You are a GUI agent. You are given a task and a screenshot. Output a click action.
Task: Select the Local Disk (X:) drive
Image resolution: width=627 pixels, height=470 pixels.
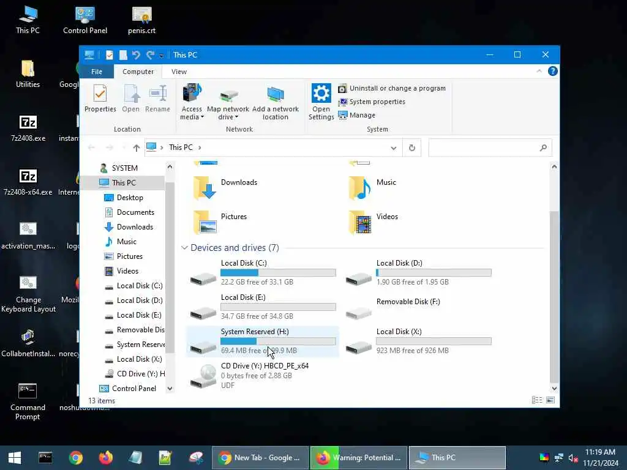click(x=418, y=341)
